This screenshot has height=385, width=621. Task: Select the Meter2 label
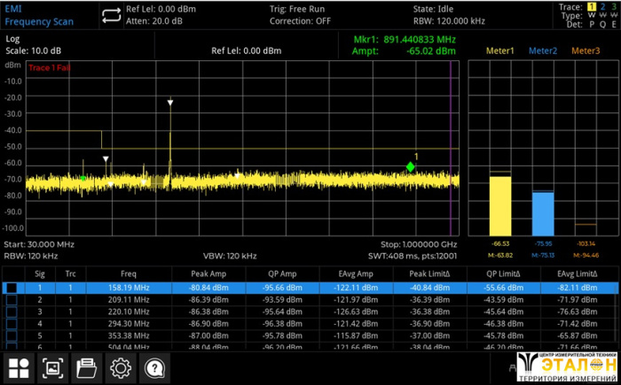543,50
